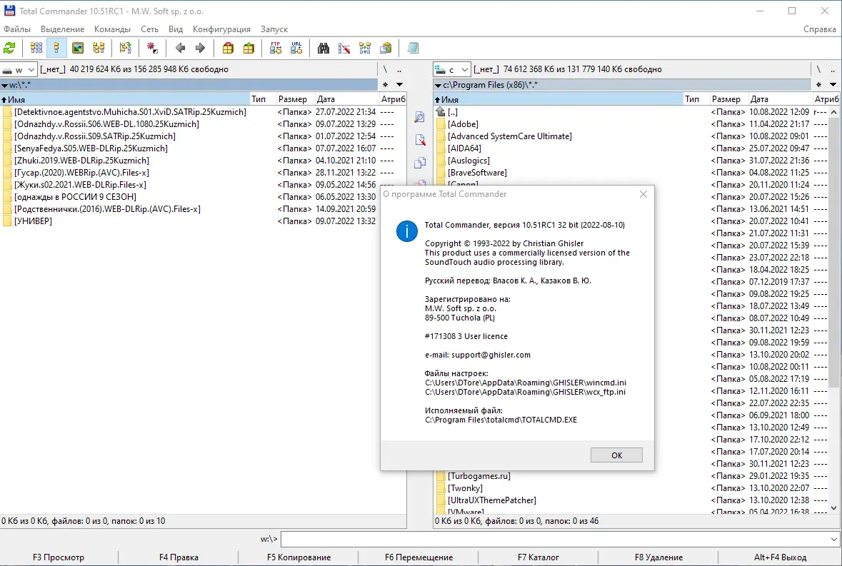Open the URL new connection icon
Image resolution: width=842 pixels, height=566 pixels.
(296, 49)
